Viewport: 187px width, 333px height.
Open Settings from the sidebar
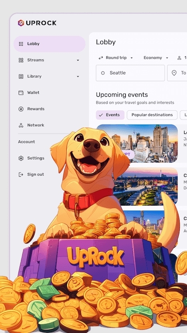click(36, 158)
